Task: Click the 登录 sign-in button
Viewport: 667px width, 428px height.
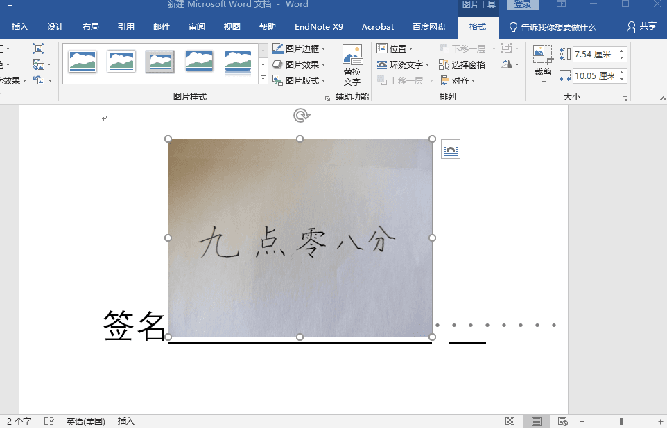Action: click(522, 4)
